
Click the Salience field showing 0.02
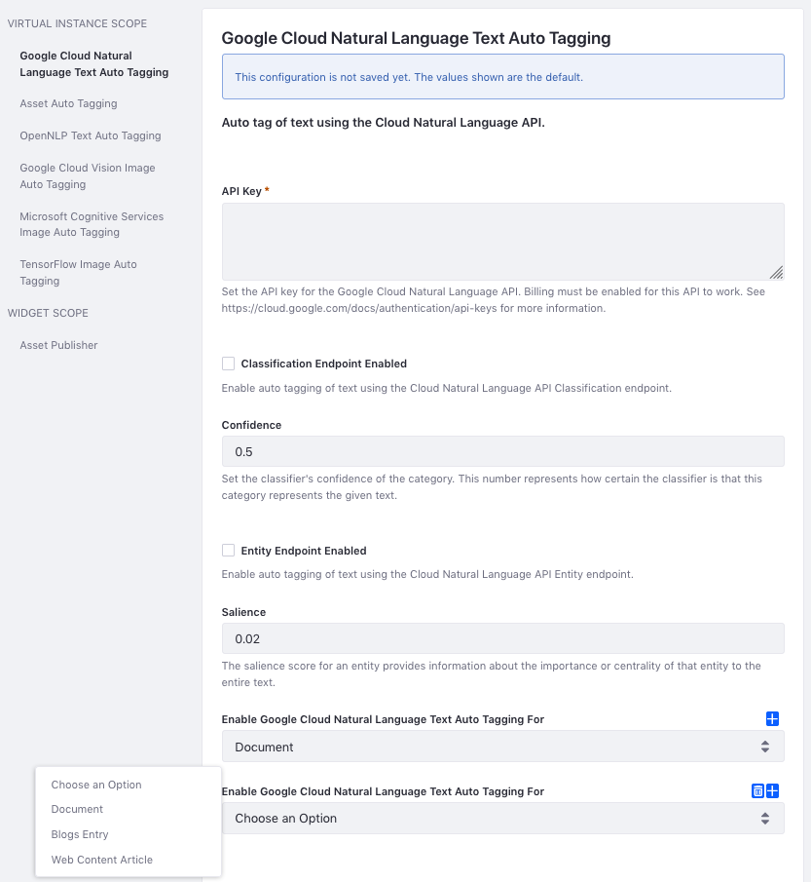point(503,638)
